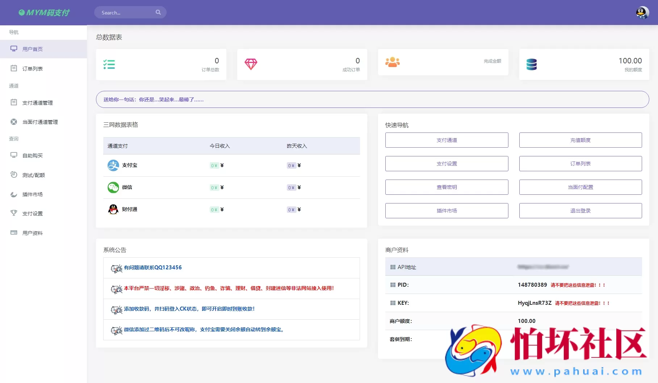Click the 退出登录 button

(x=580, y=210)
